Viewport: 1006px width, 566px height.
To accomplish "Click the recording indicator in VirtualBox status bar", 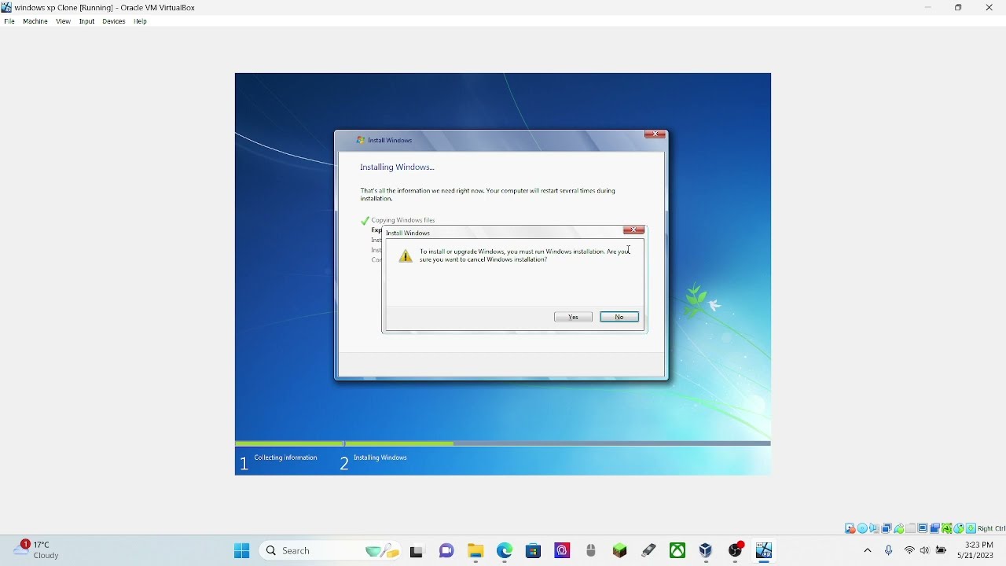I will (934, 528).
